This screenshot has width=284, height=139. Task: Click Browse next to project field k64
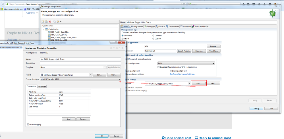tap(213, 47)
